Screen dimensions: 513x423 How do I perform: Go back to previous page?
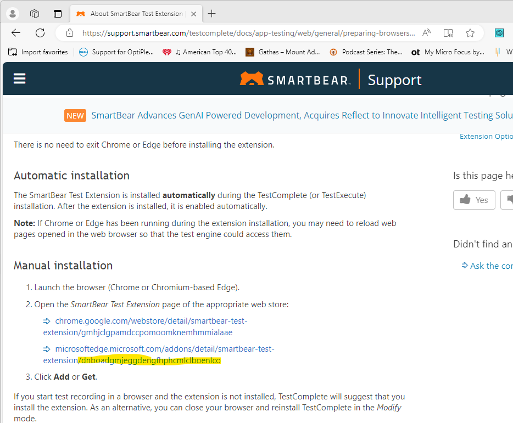[x=16, y=33]
